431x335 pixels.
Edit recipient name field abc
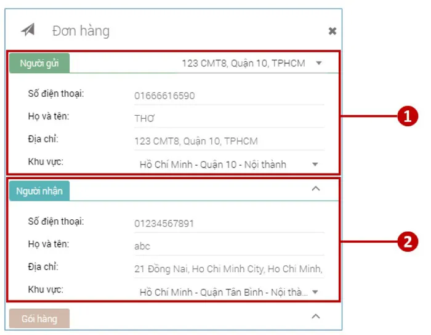[229, 246]
